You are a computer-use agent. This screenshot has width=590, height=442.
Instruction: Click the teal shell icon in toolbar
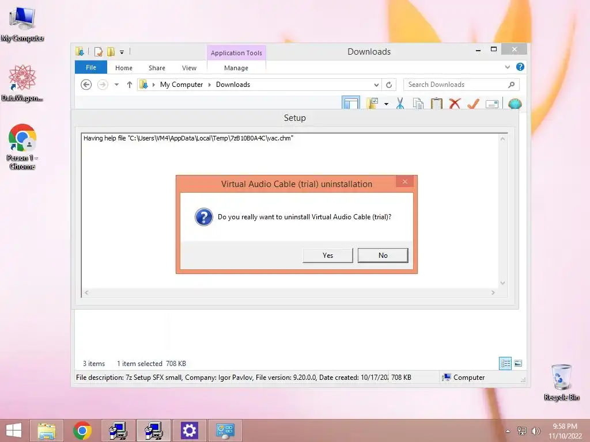[515, 104]
